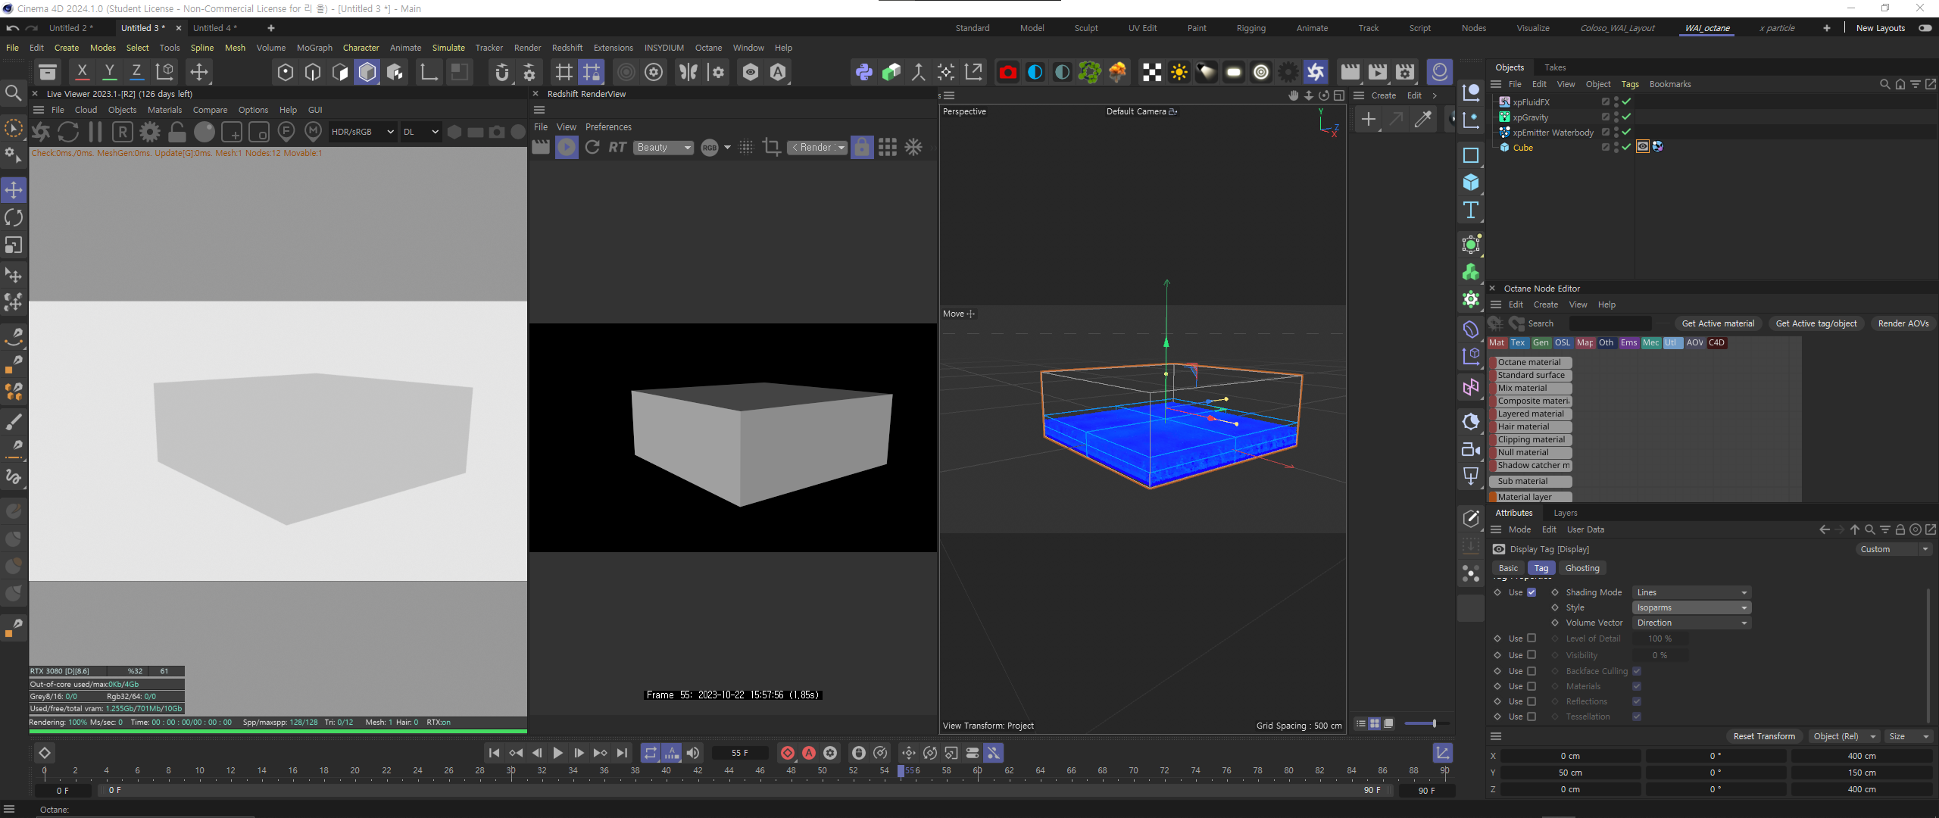The height and width of the screenshot is (818, 1939).
Task: Toggle X axis lock in top toolbar
Action: (82, 72)
